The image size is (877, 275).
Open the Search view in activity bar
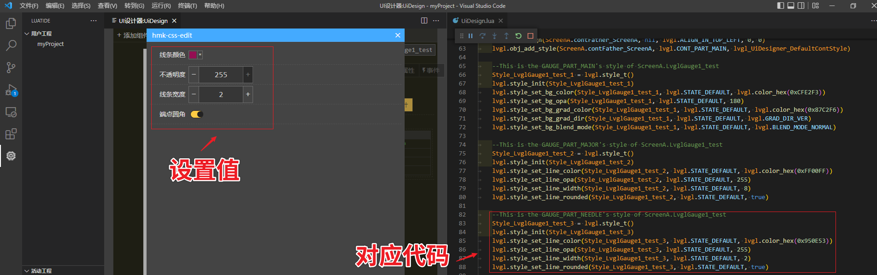(11, 46)
